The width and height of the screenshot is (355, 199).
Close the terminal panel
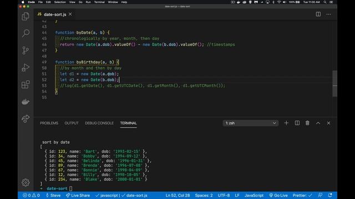(x=328, y=123)
